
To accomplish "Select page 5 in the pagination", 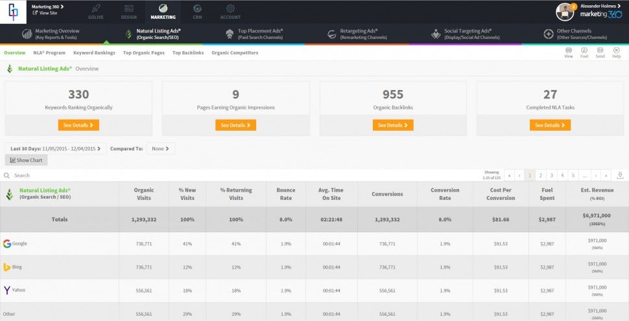I will click(x=573, y=175).
